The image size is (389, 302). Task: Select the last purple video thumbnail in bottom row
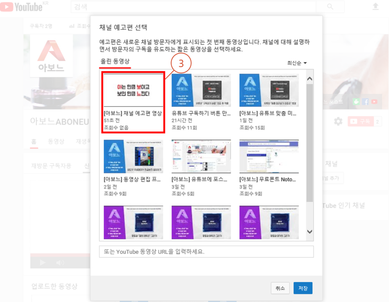pyautogui.click(x=269, y=222)
